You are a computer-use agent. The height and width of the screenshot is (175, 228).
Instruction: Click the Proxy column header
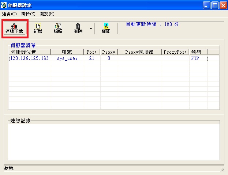coord(109,52)
